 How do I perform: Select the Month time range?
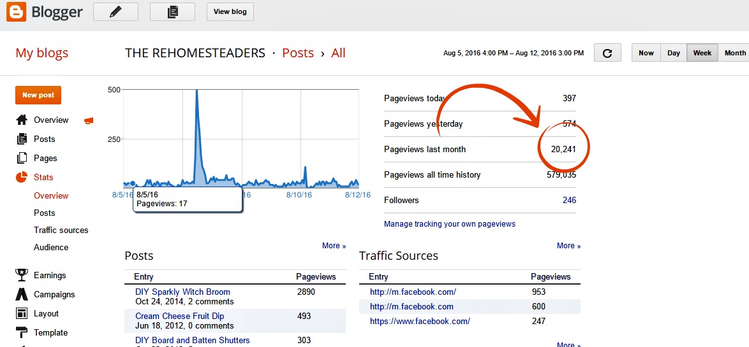click(x=734, y=53)
